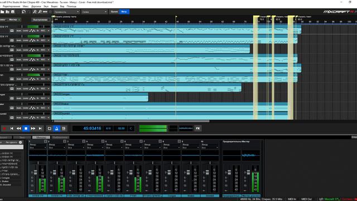357x201 pixels.
Task: Toggle punch in/out recording button
Action: (x=64, y=128)
